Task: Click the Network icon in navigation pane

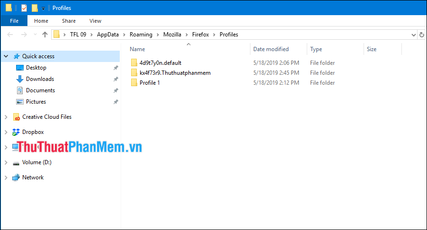Action: (16, 177)
